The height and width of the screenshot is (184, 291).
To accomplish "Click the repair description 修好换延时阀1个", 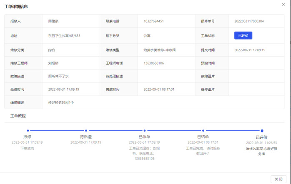I will click(61, 102).
